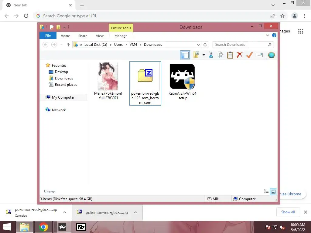Bookmark this tab with star icon
The height and width of the screenshot is (233, 311).
[x=282, y=16]
